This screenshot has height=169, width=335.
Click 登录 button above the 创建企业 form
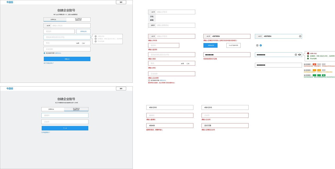click(x=121, y=2)
